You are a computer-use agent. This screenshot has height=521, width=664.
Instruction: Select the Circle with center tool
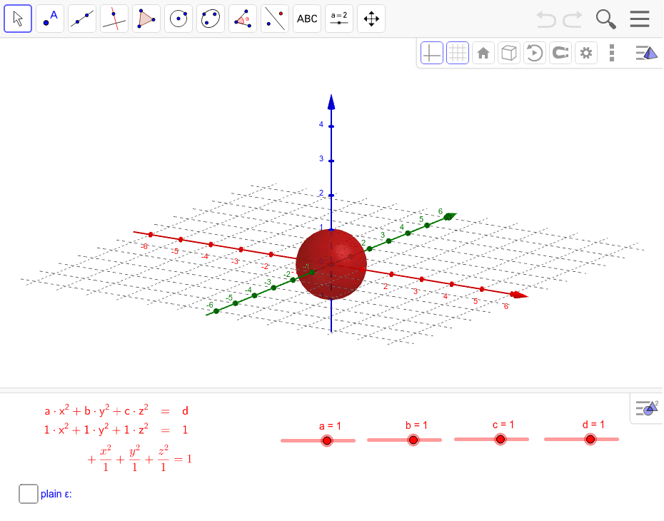tap(178, 19)
